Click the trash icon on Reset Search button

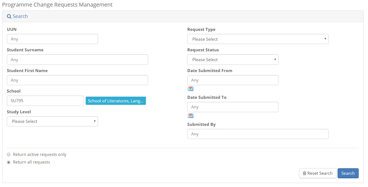pos(304,173)
